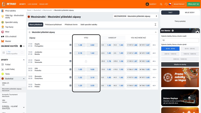
Task: Open the stats icon for Angola vs Portugalsko
Action: tap(71, 45)
